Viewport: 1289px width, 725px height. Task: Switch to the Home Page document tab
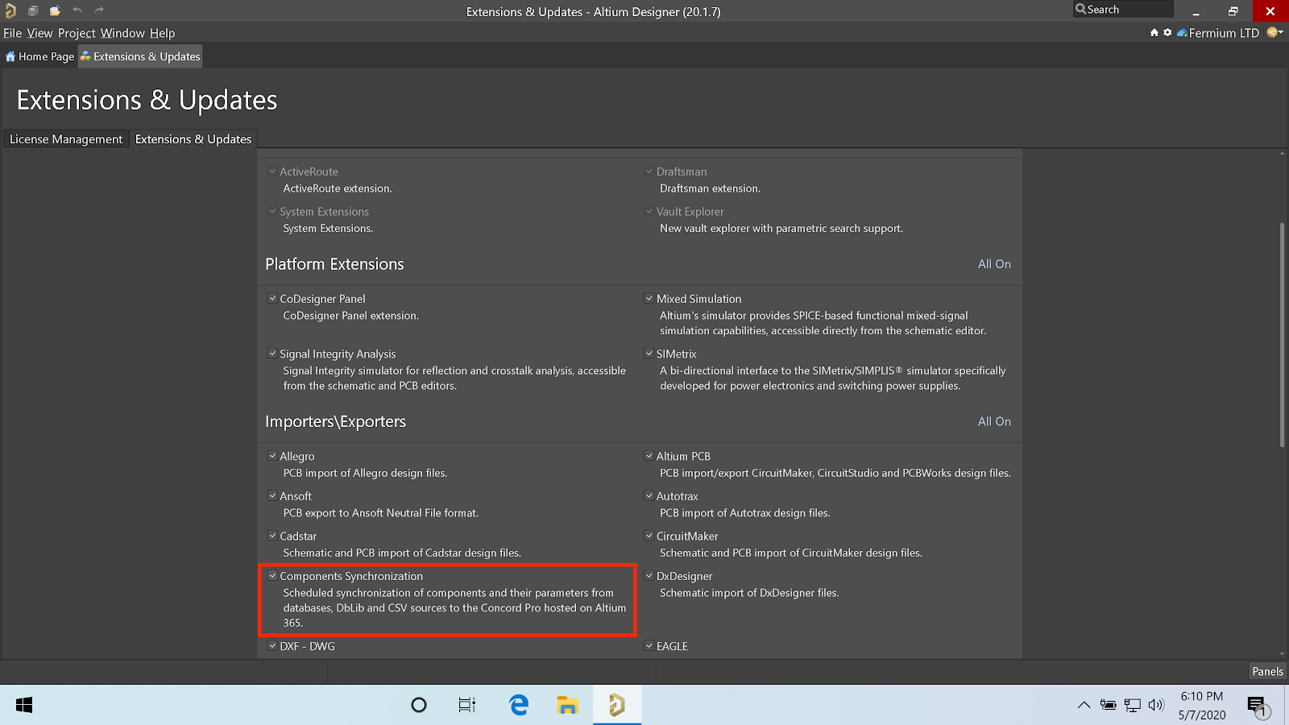click(39, 56)
